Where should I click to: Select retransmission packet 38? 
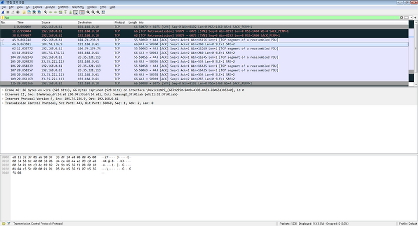point(204,35)
